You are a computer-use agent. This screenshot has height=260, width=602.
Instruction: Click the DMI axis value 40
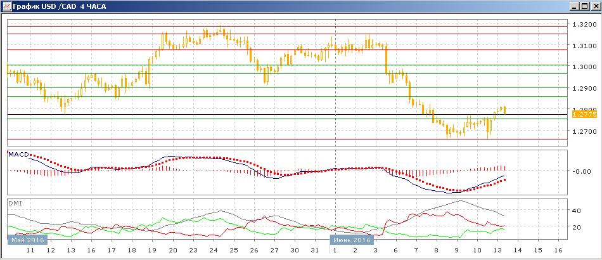point(576,211)
